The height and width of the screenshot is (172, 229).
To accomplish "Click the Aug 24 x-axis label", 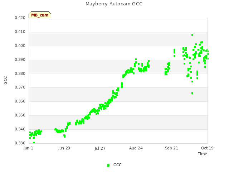I will 136,148.
